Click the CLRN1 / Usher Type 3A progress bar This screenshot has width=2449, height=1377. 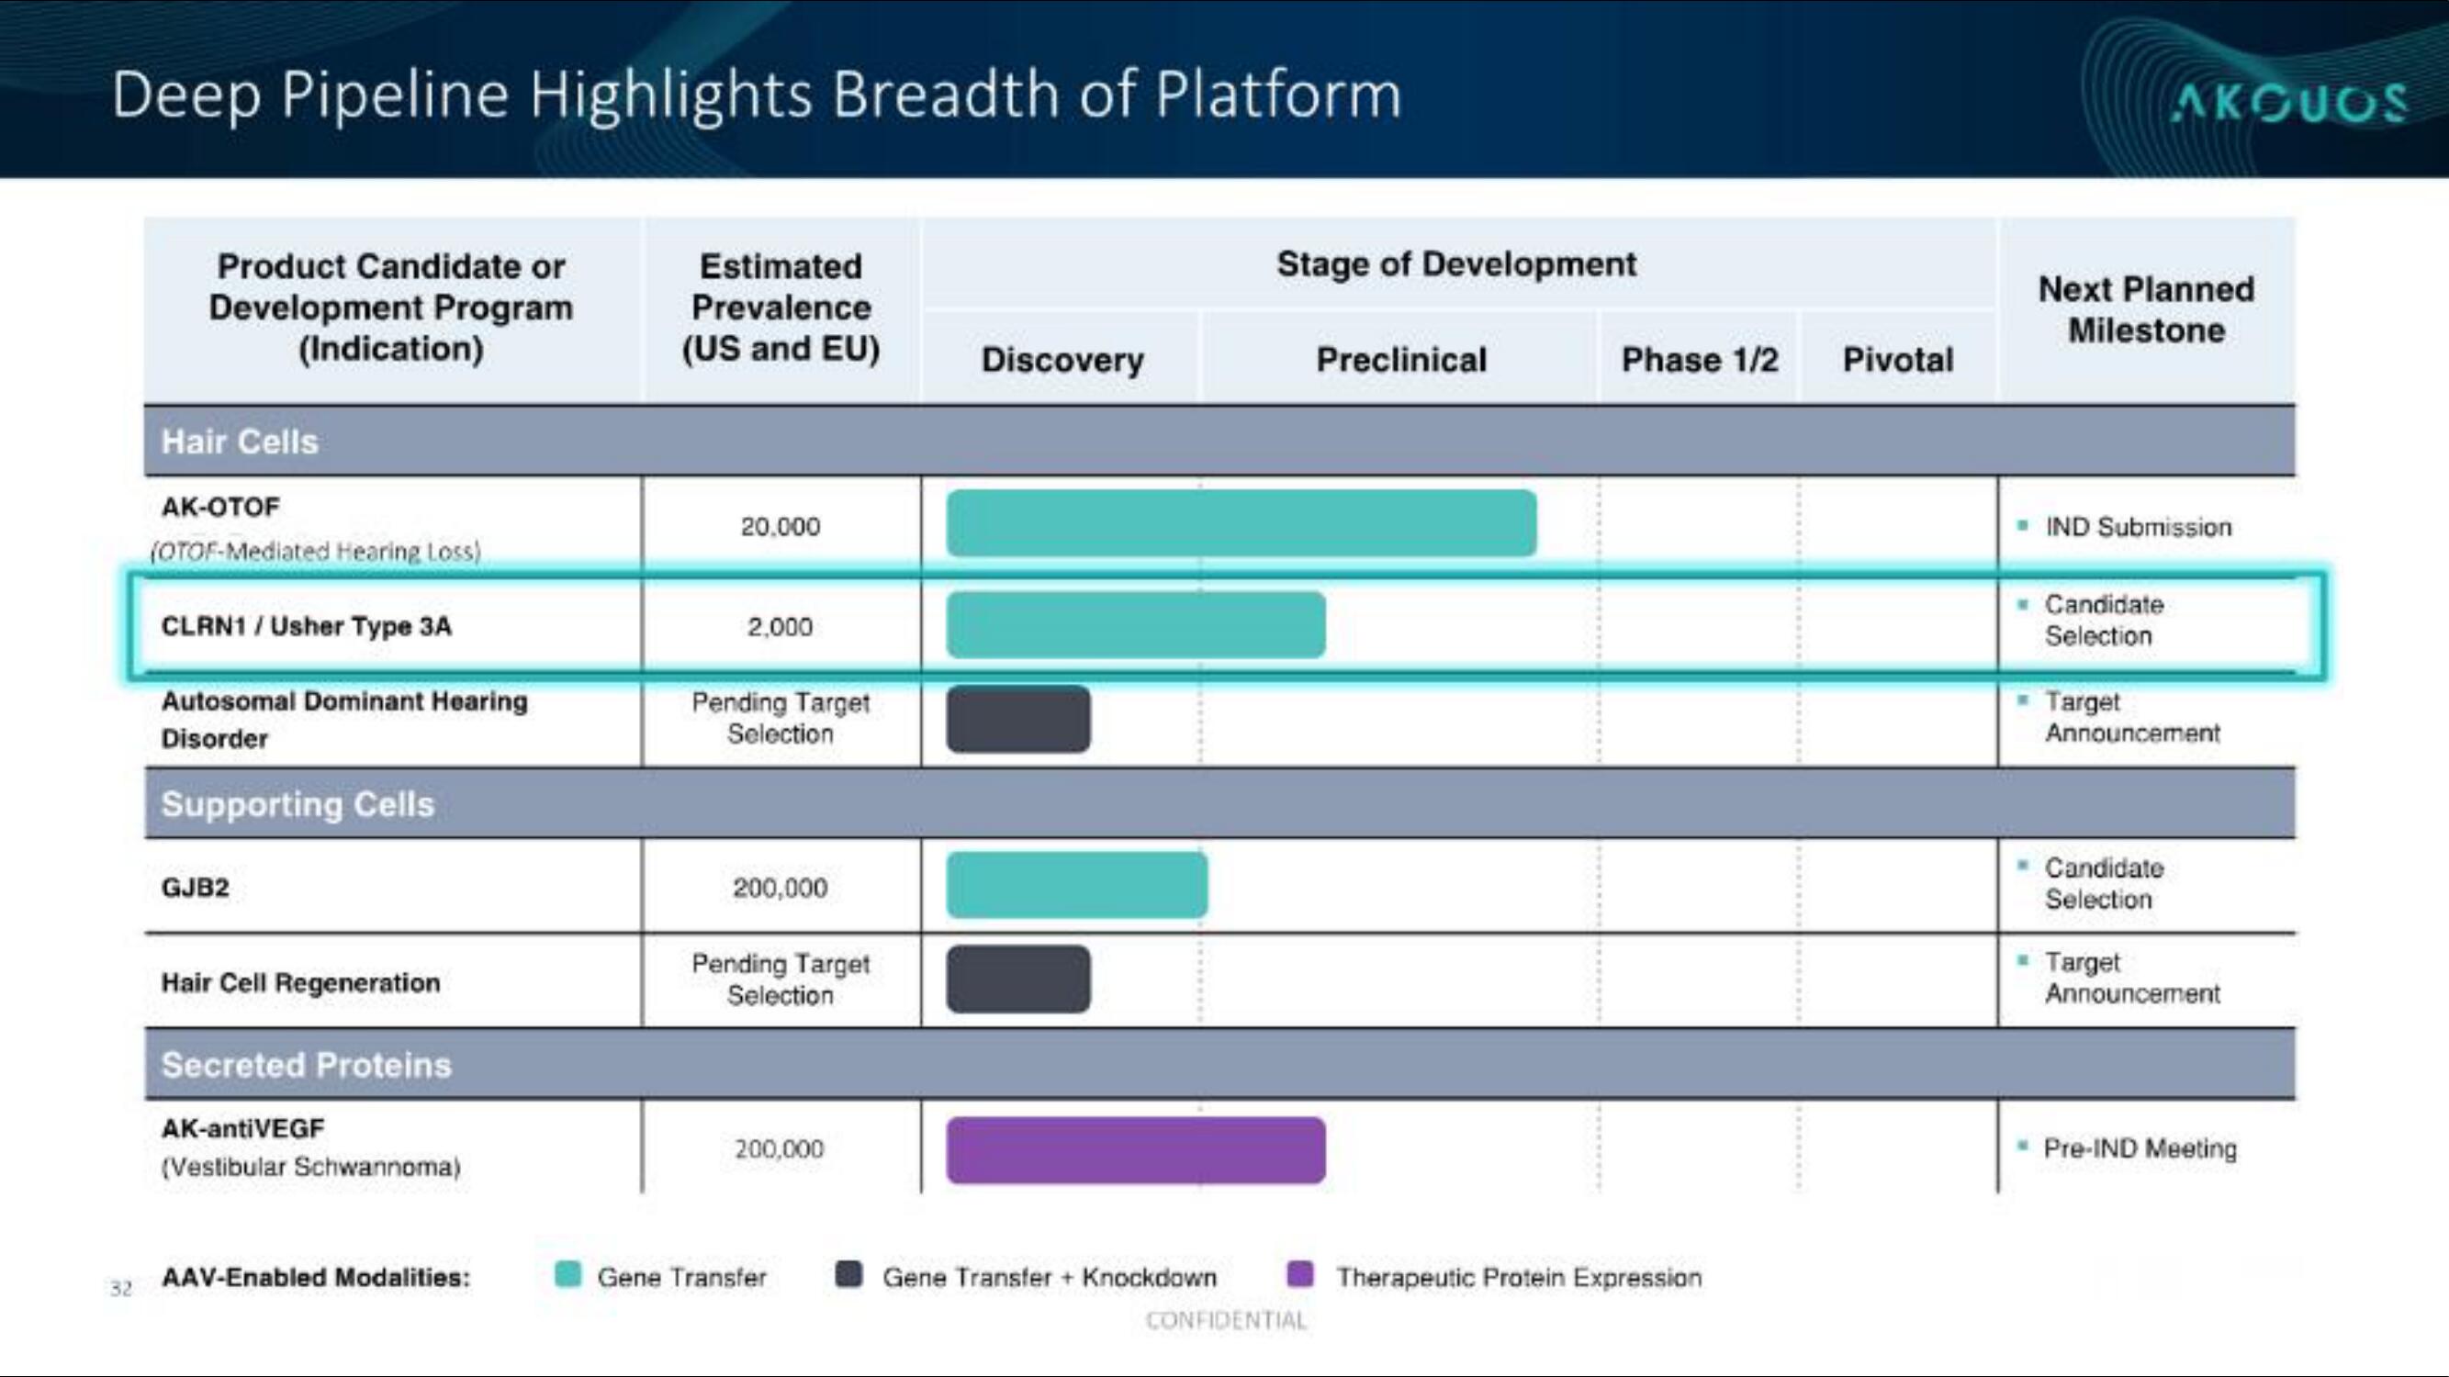(1135, 624)
